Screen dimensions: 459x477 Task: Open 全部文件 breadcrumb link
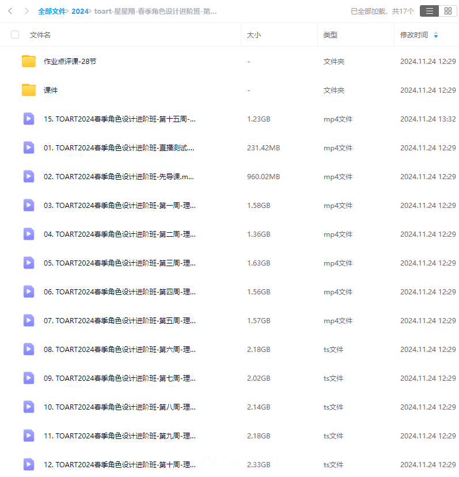pos(52,11)
